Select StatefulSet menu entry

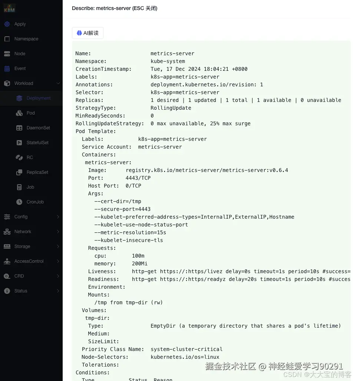click(x=38, y=143)
